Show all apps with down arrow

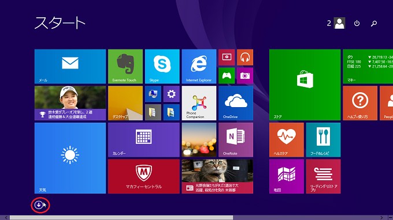coord(39,205)
